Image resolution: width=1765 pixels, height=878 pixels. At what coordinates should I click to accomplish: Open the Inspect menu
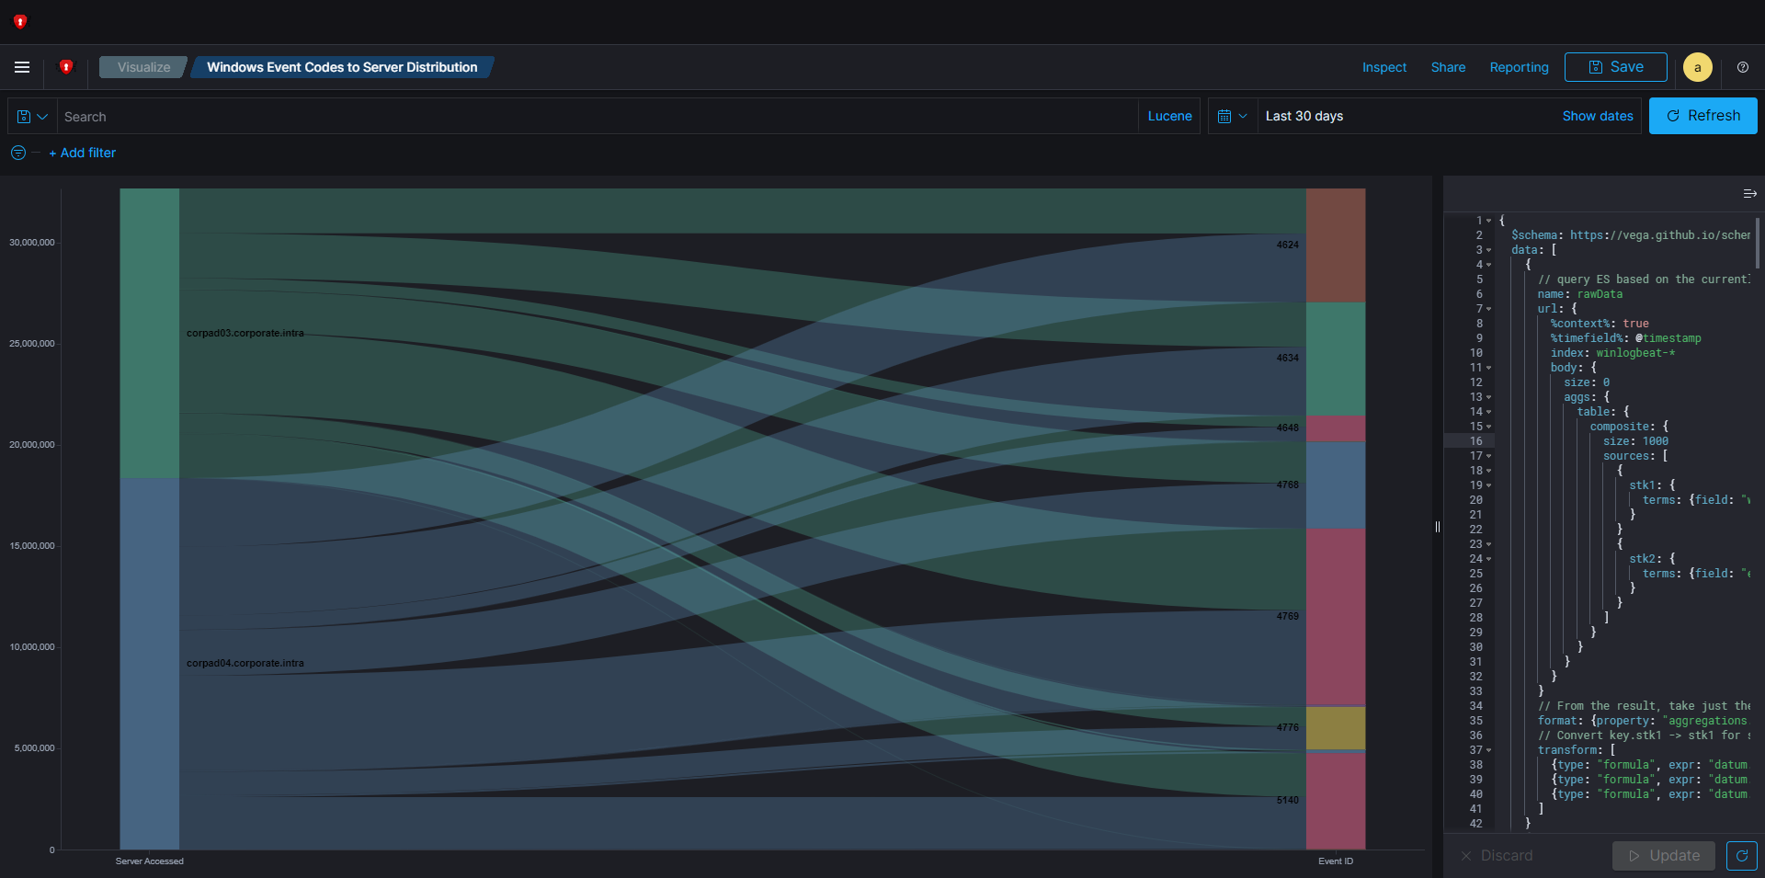coord(1384,67)
